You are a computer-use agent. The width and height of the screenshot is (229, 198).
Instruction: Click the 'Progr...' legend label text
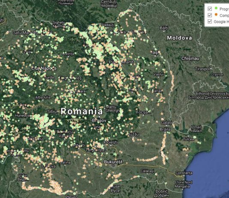point(224,9)
